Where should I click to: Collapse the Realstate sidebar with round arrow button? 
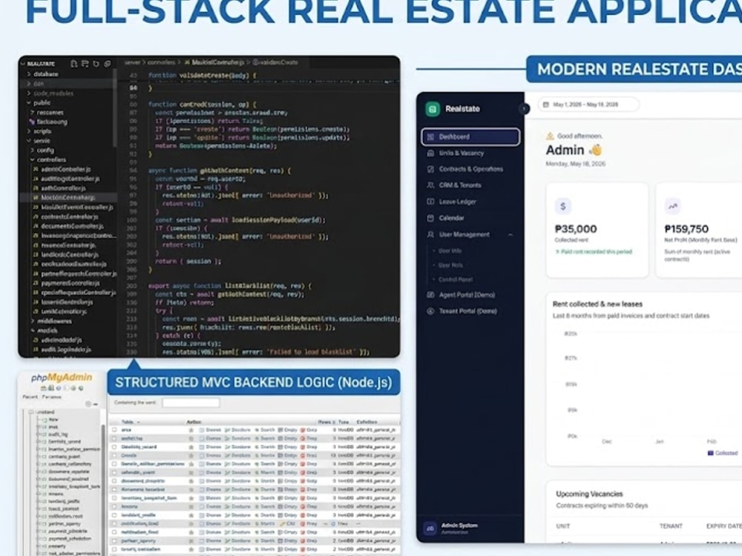click(524, 109)
